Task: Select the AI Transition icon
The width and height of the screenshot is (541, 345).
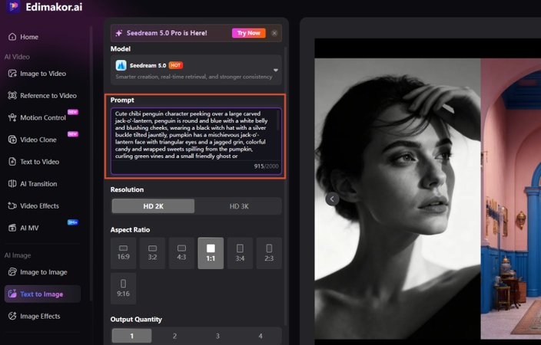Action: tap(12, 183)
